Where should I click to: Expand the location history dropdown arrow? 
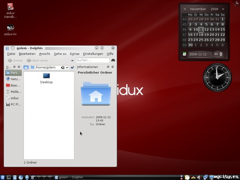67,67
